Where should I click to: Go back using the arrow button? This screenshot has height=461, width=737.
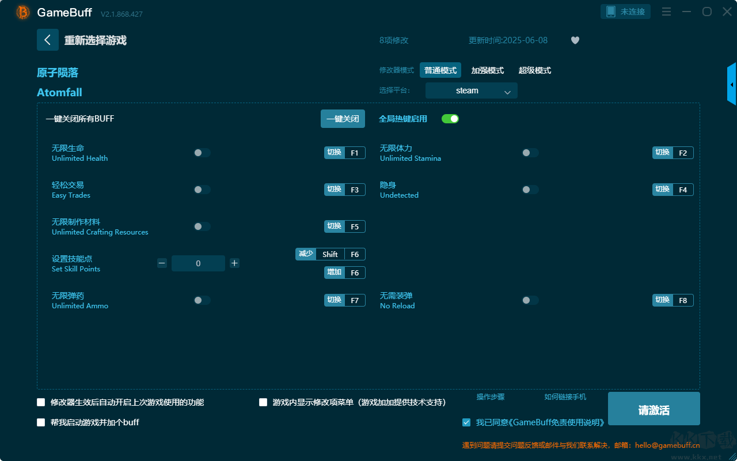pyautogui.click(x=48, y=40)
